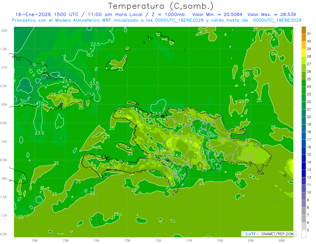Click the 69W longitude axis label
Image resolution: width=316 pixels, height=244 pixels.
coord(250,240)
